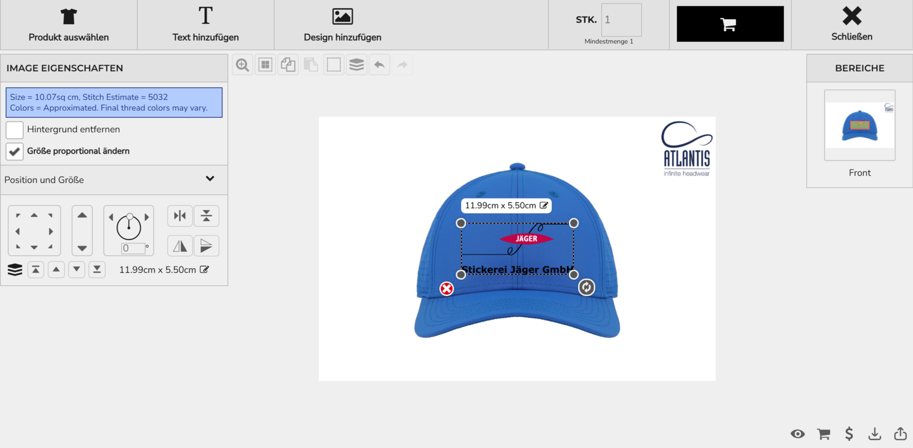Click the undo arrow icon

tap(379, 65)
